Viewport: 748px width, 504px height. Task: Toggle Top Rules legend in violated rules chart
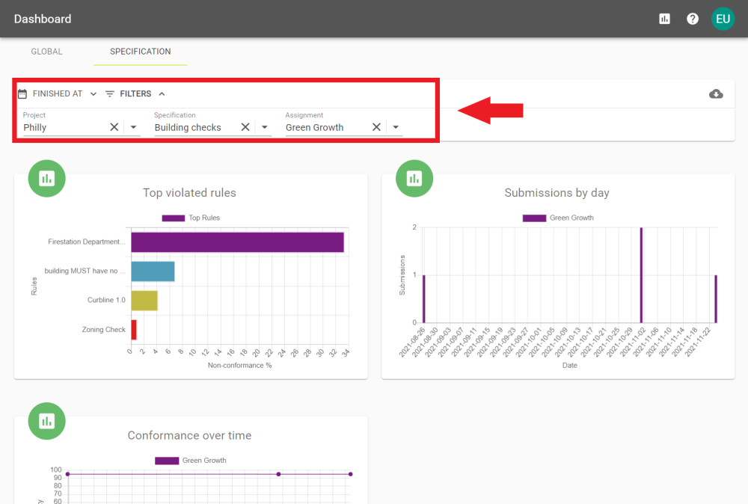click(191, 218)
